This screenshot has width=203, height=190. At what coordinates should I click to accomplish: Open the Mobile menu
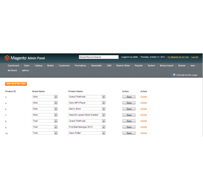pyautogui.click(x=50, y=66)
